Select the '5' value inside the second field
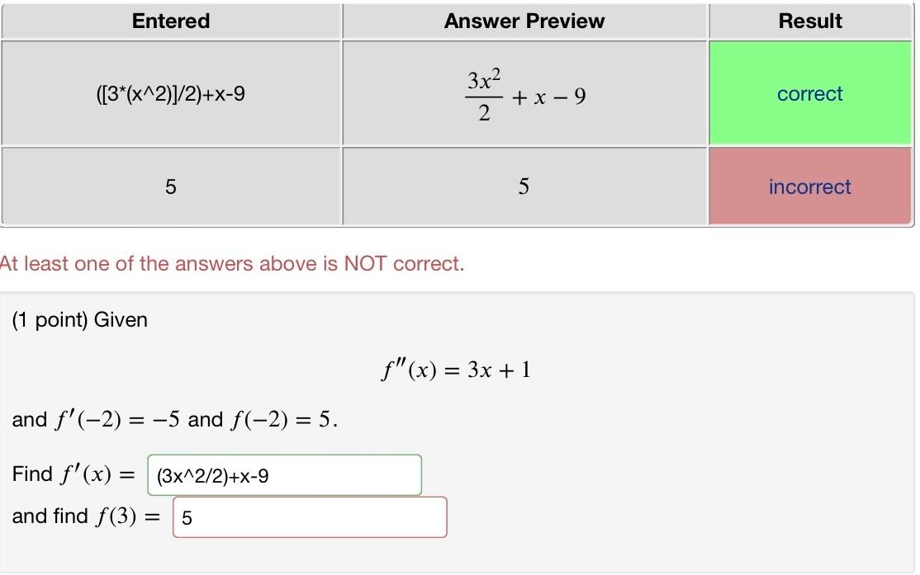 click(x=189, y=516)
